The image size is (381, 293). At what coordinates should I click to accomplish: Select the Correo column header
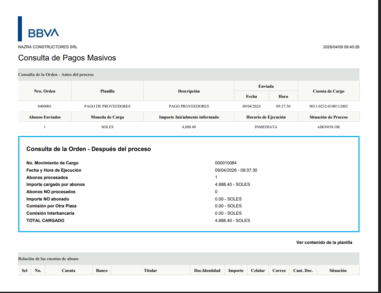(x=279, y=270)
